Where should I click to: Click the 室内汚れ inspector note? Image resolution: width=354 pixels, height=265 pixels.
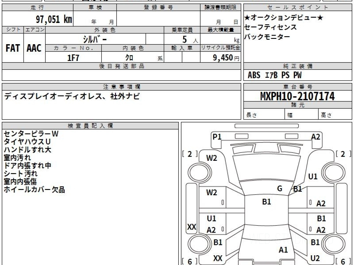click(x=17, y=158)
